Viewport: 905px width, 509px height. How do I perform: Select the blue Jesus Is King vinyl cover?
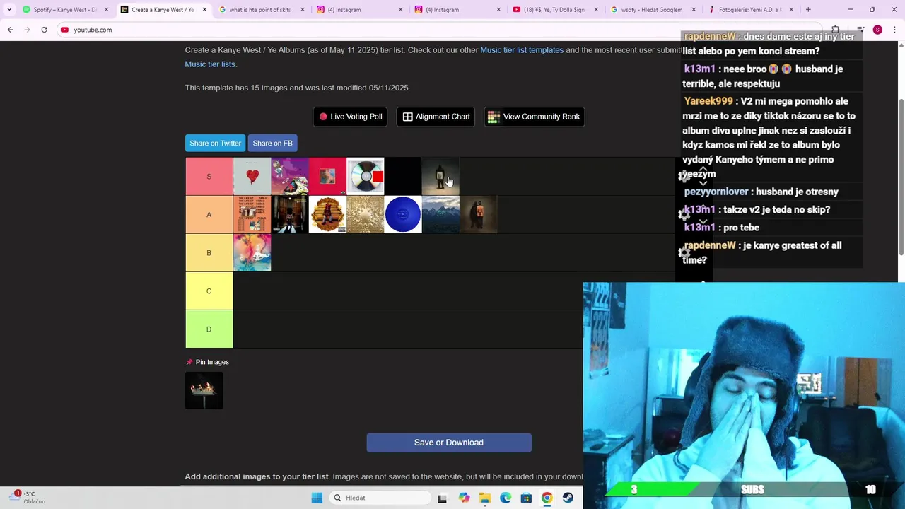point(403,214)
